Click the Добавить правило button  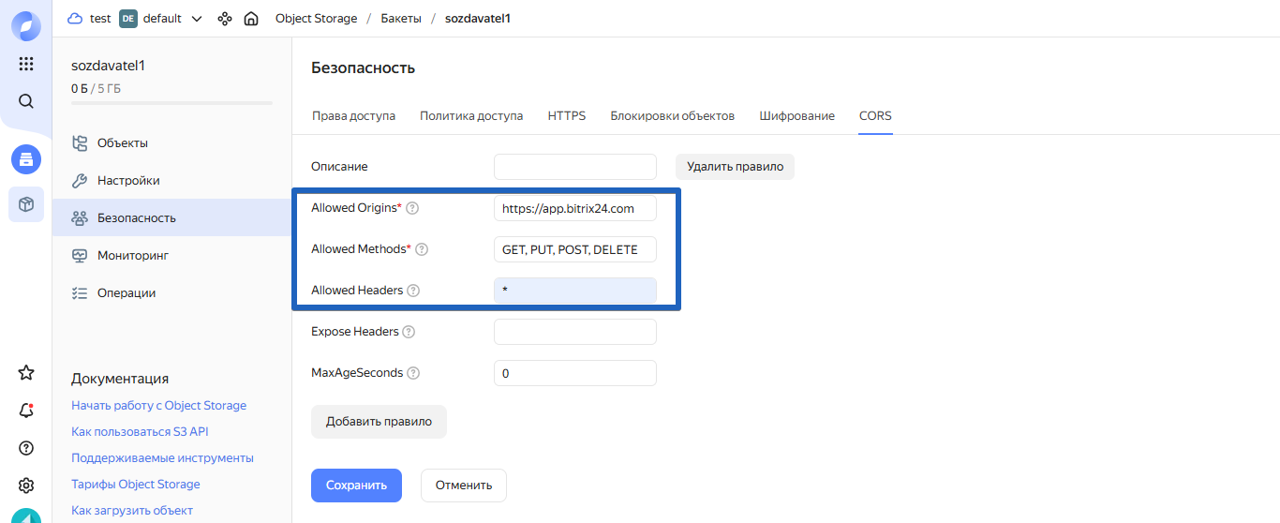[x=379, y=422]
